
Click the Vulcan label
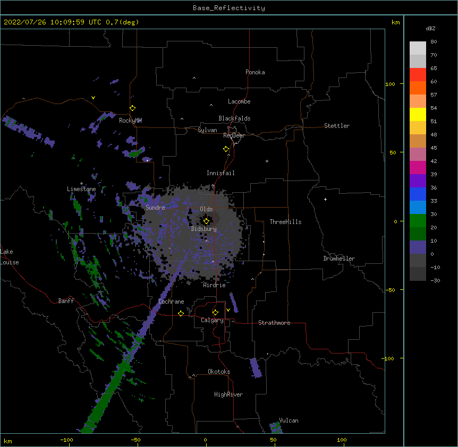pos(289,420)
